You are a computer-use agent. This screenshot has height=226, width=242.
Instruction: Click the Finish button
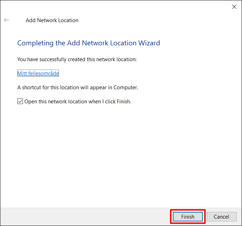(188, 217)
